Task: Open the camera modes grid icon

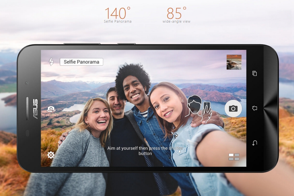Action: 234,157
